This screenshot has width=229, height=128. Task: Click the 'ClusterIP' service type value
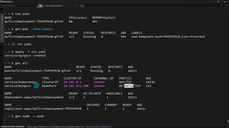(x=50, y=82)
